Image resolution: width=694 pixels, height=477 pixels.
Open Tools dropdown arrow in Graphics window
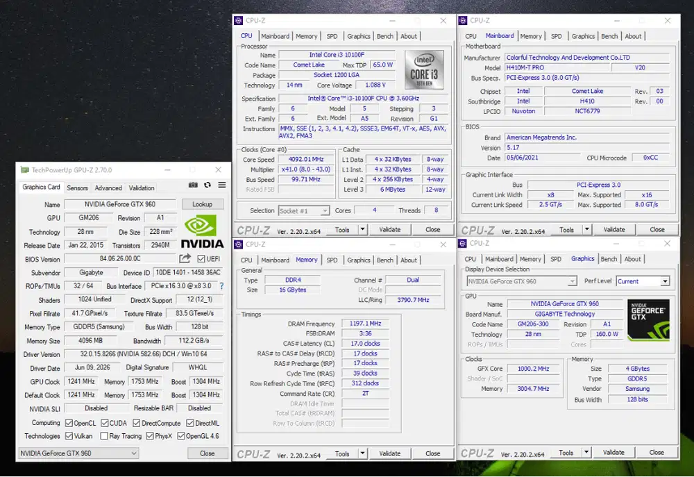coord(586,452)
